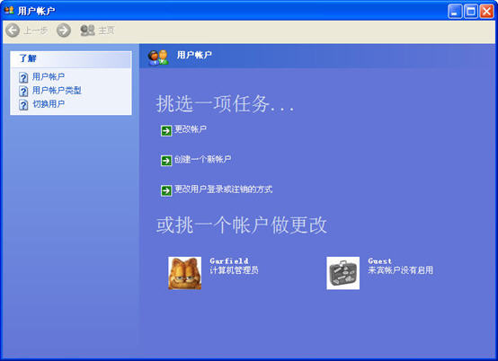Image resolution: width=498 pixels, height=361 pixels.
Task: Open 更改用户登录或注销的方式 link
Action: [223, 189]
